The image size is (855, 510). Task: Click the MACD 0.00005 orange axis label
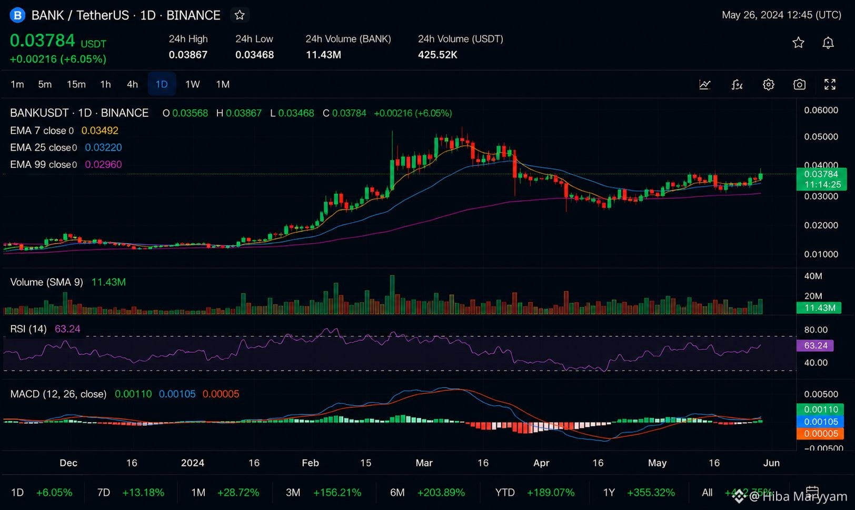tap(821, 434)
